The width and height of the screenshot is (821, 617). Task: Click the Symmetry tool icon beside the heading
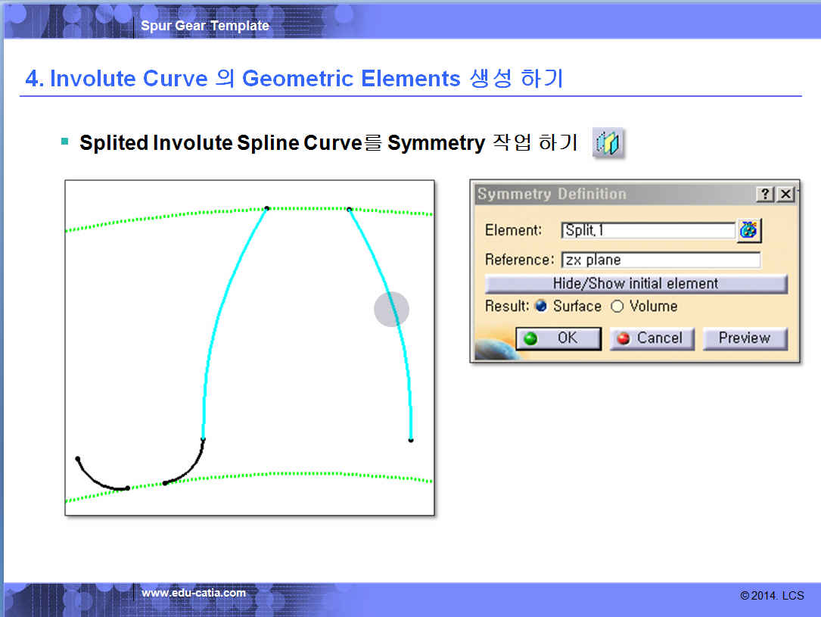pyautogui.click(x=608, y=143)
